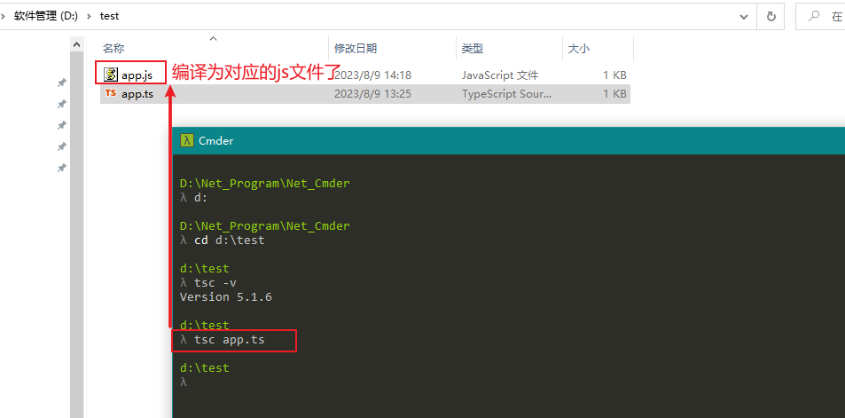The image size is (845, 418).
Task: Expand the chevron before test breadcrumb
Action: click(x=89, y=16)
